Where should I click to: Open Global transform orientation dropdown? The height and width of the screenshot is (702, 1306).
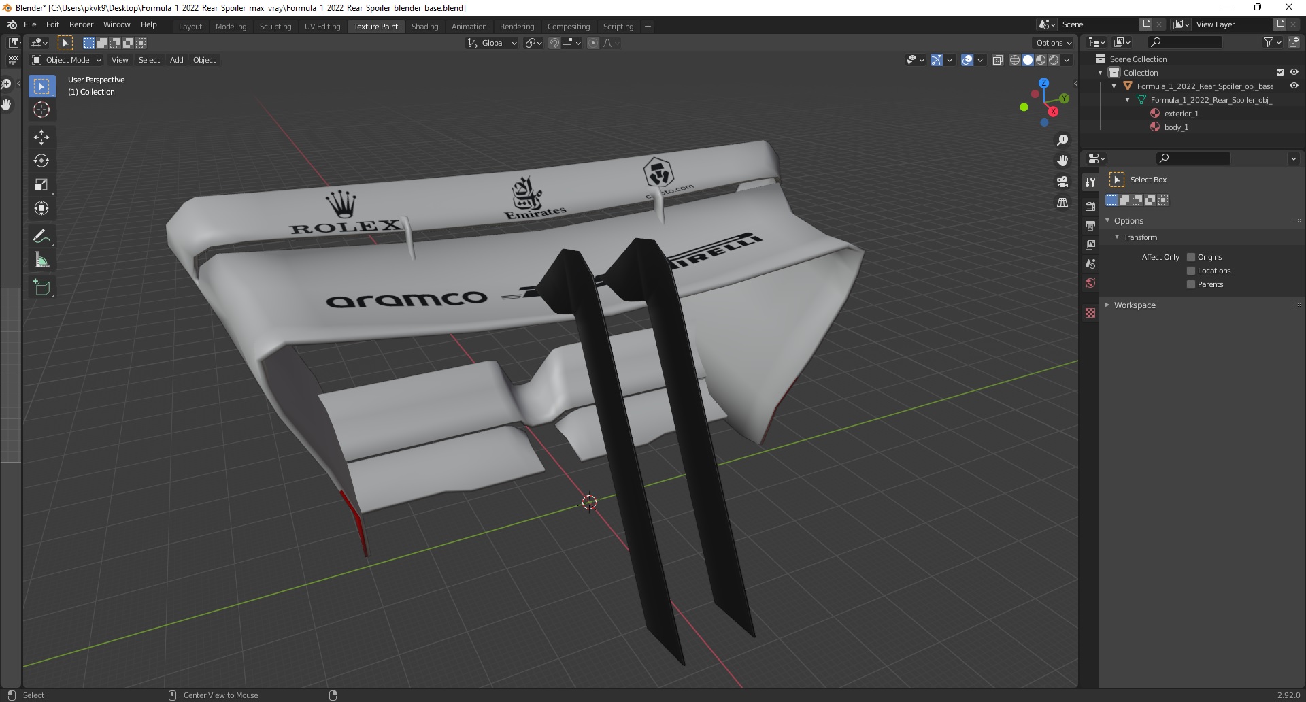(x=492, y=43)
